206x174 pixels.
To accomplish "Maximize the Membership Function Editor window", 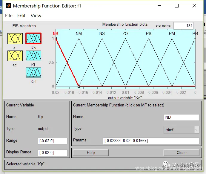I will point(177,6).
